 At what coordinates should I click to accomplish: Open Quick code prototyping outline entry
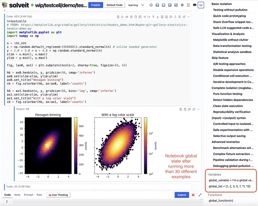230,16
